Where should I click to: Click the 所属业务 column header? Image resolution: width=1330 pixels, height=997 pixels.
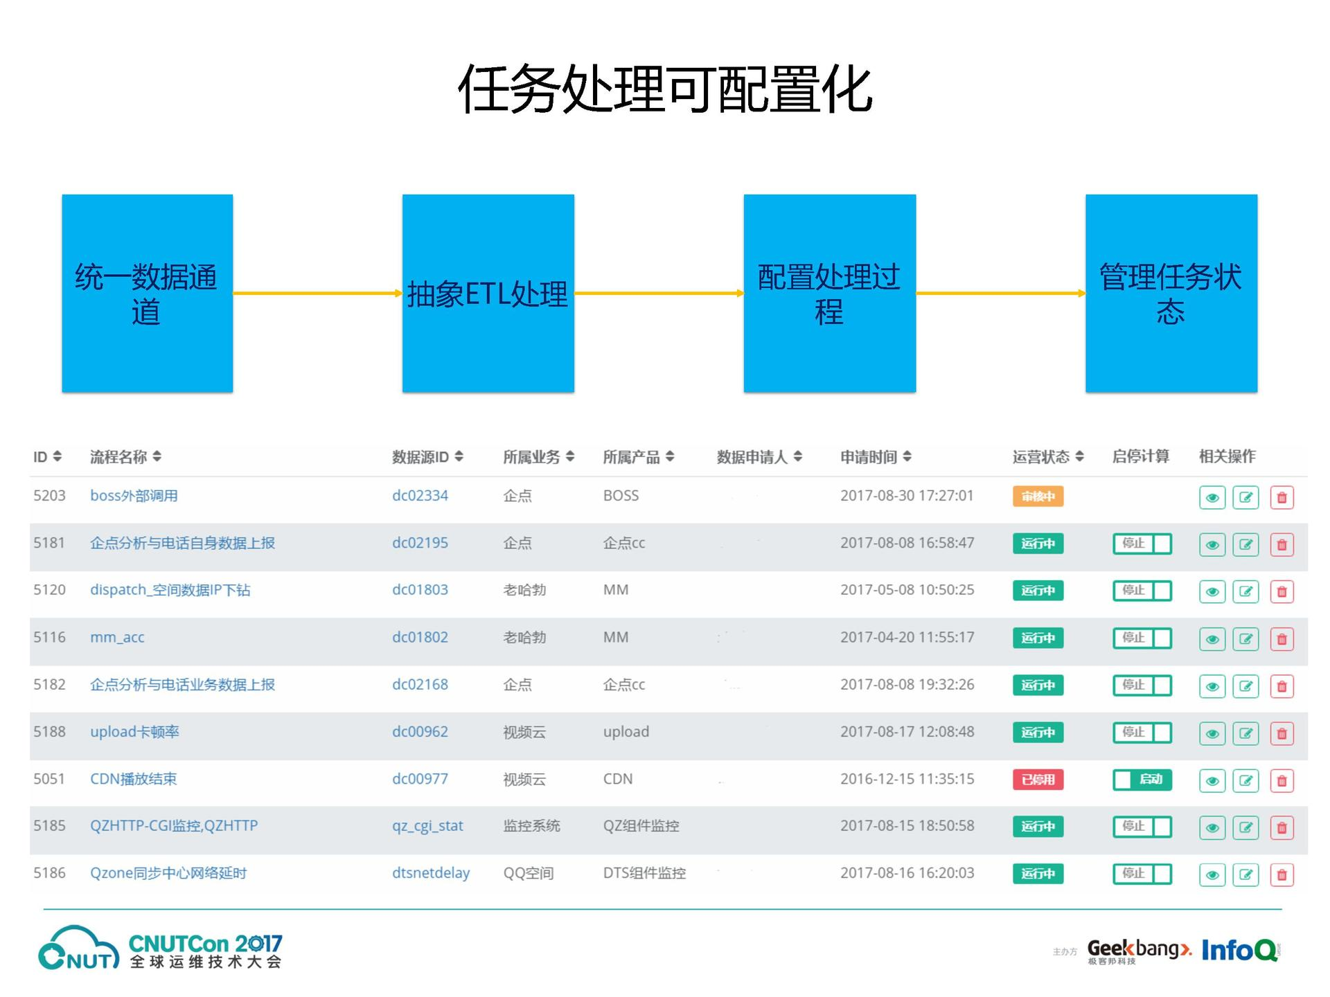click(531, 456)
